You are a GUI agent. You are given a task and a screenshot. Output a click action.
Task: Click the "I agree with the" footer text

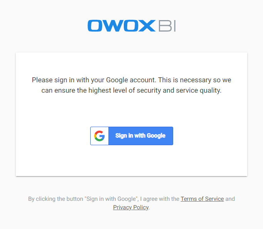point(160,199)
